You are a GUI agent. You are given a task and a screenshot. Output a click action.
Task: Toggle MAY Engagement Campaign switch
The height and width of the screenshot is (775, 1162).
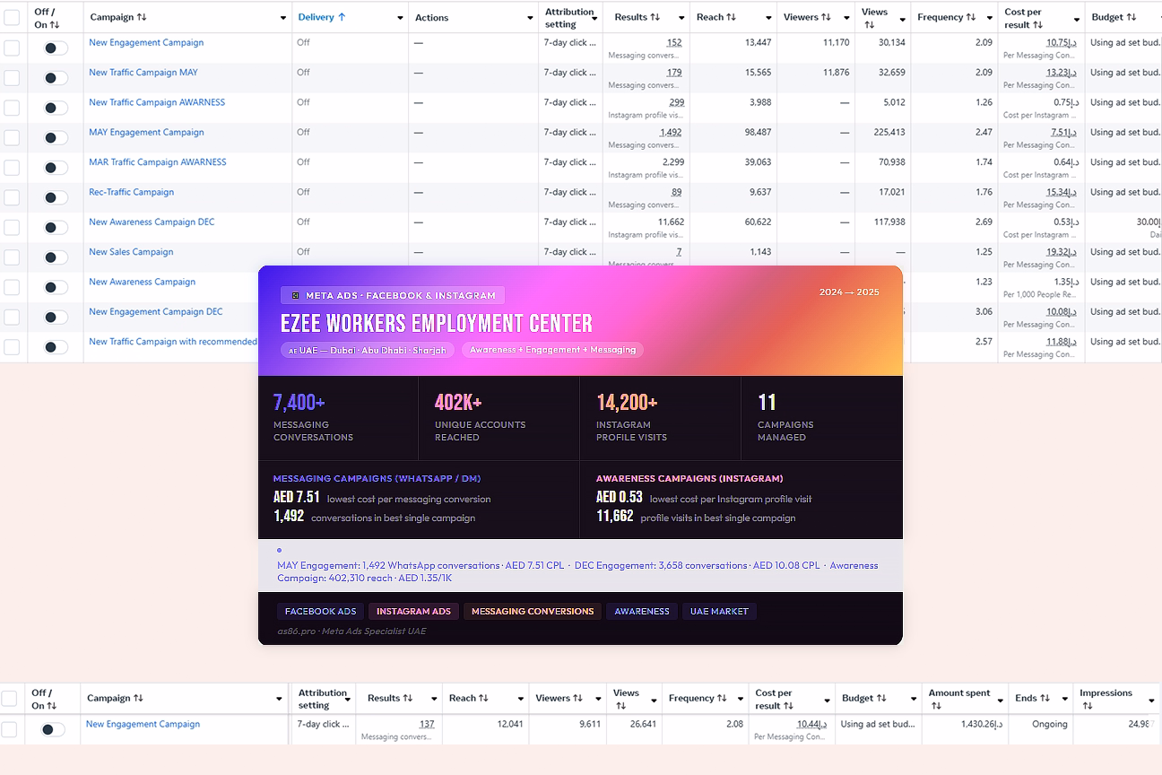[x=56, y=138]
